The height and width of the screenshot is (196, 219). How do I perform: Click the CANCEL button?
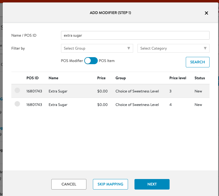tap(69, 184)
